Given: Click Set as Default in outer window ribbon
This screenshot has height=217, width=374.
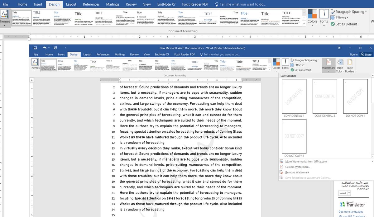Looking at the screenshot, I should click(x=344, y=24).
